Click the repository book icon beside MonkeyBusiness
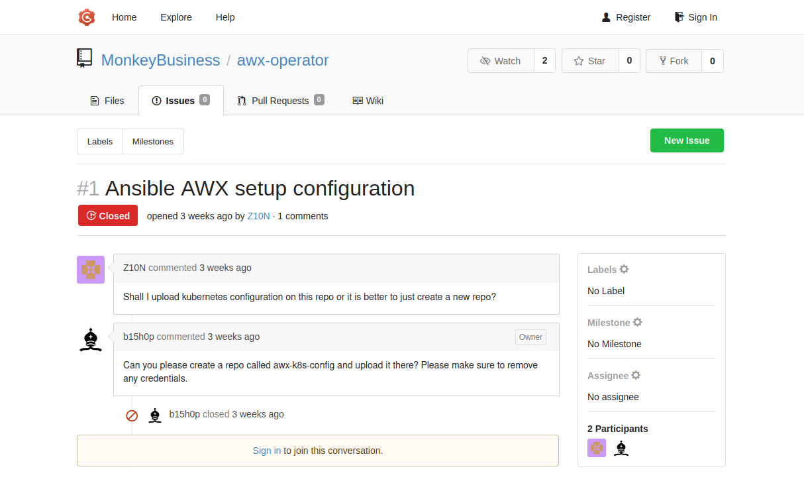The width and height of the screenshot is (804, 487). [x=84, y=58]
